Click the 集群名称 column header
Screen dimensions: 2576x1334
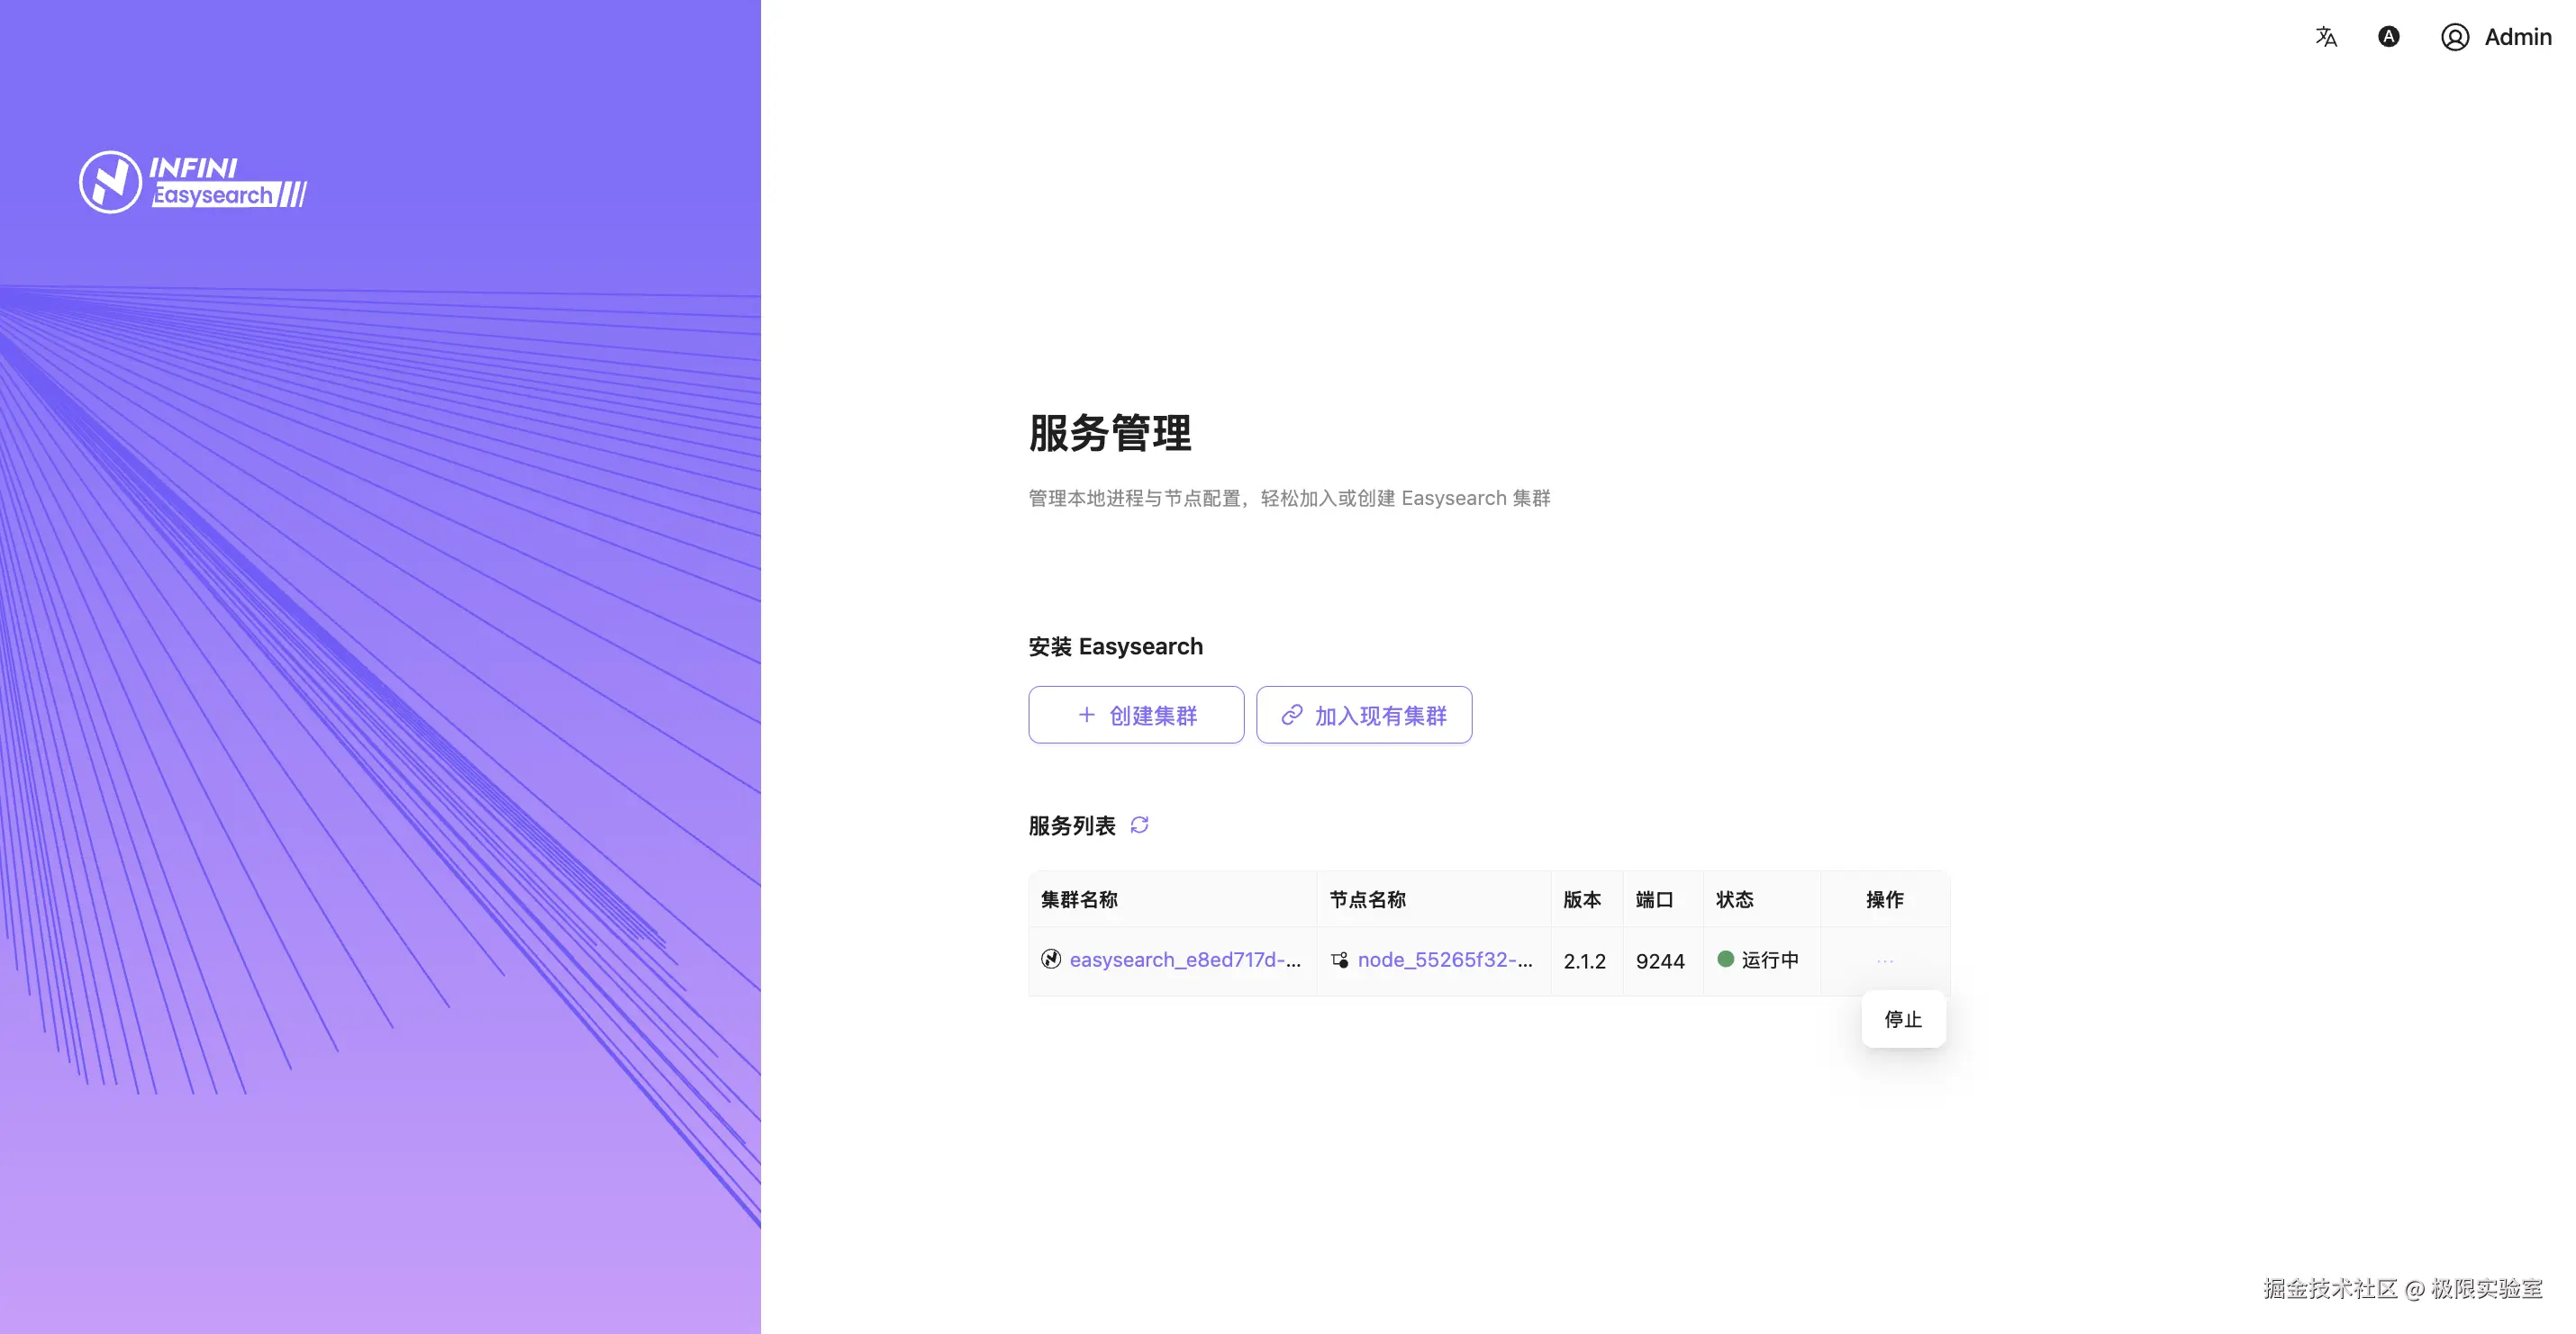coord(1079,899)
